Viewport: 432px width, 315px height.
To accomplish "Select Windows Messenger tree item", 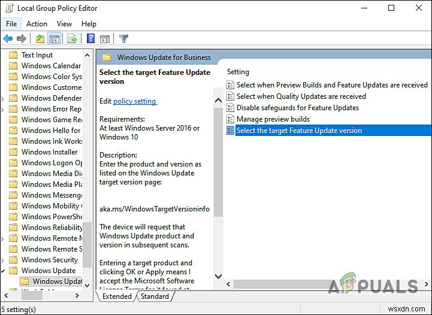I will coord(52,195).
